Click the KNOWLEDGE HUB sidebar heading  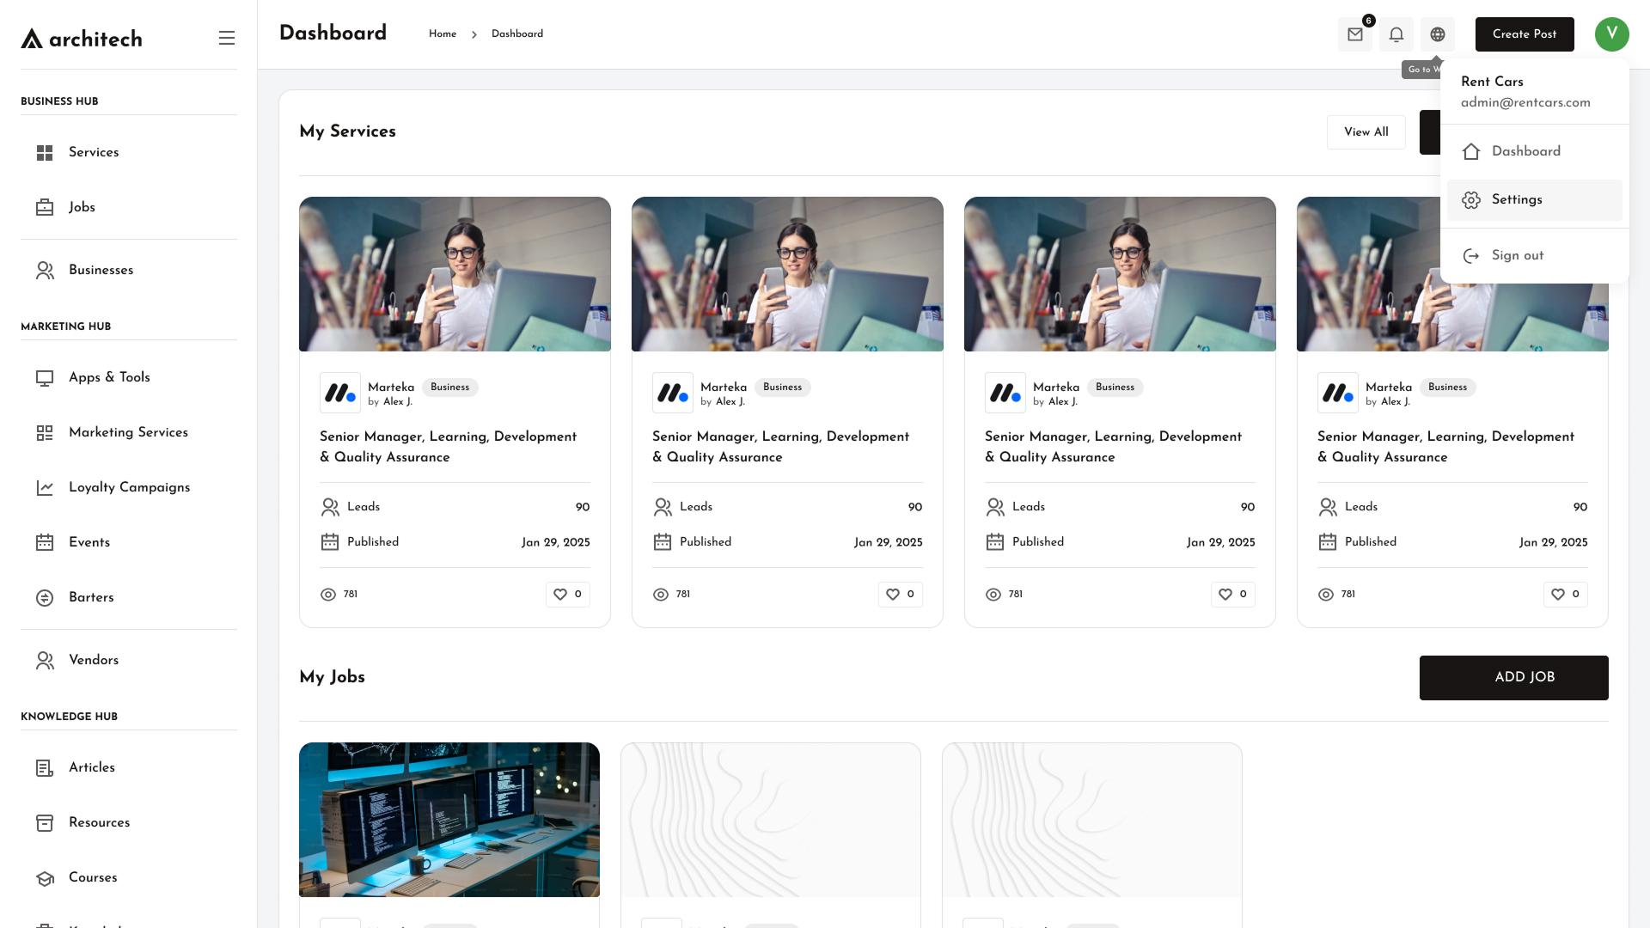(69, 717)
